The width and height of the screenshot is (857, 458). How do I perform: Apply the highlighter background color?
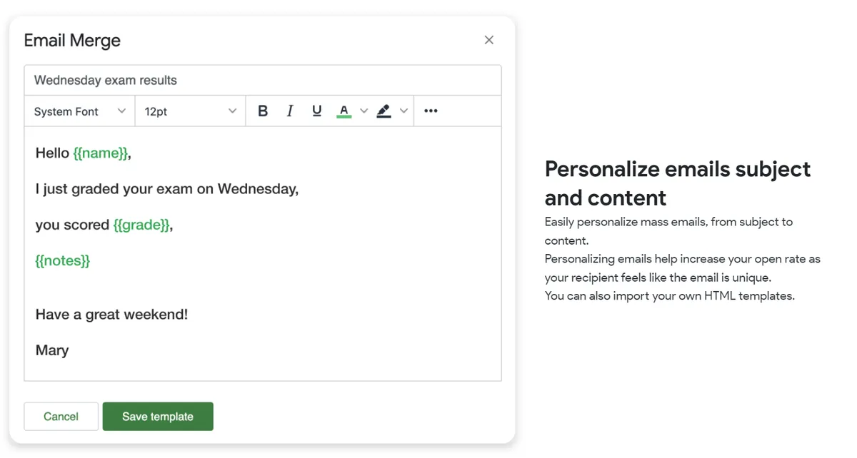(384, 111)
